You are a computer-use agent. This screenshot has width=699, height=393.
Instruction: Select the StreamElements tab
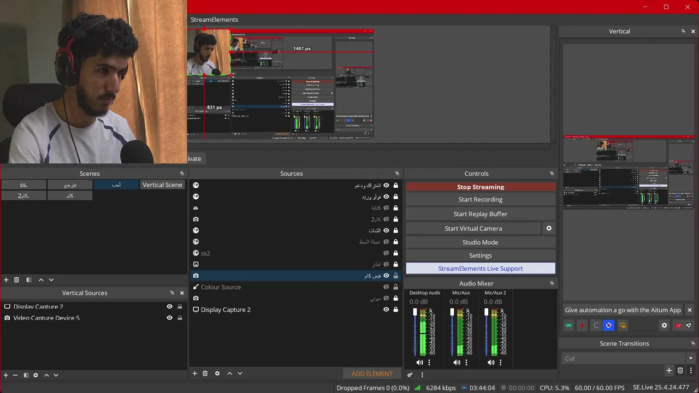click(x=214, y=20)
